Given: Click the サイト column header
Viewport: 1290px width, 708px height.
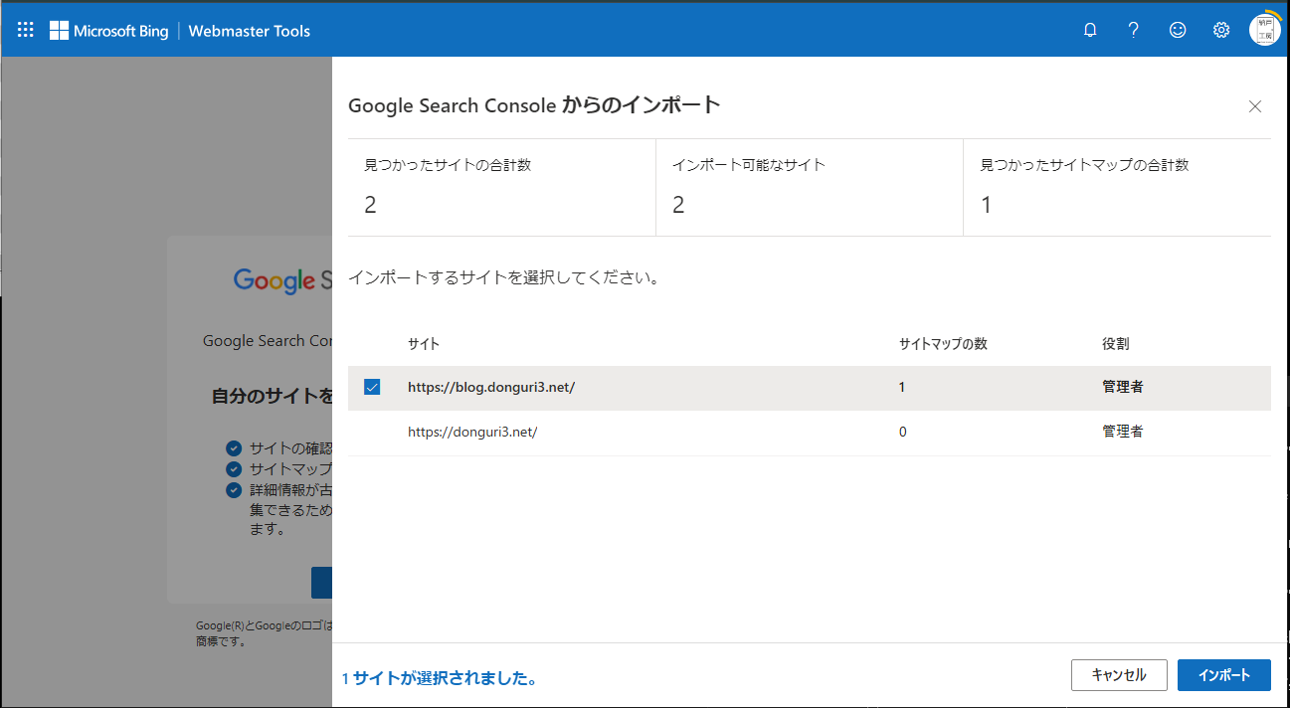Looking at the screenshot, I should click(x=424, y=344).
